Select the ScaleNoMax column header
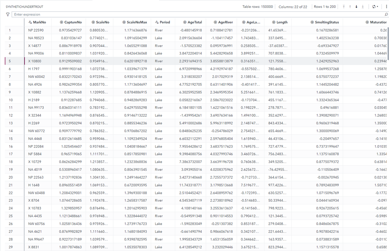Image resolution: width=389 pixels, height=251 pixels. 133,22
